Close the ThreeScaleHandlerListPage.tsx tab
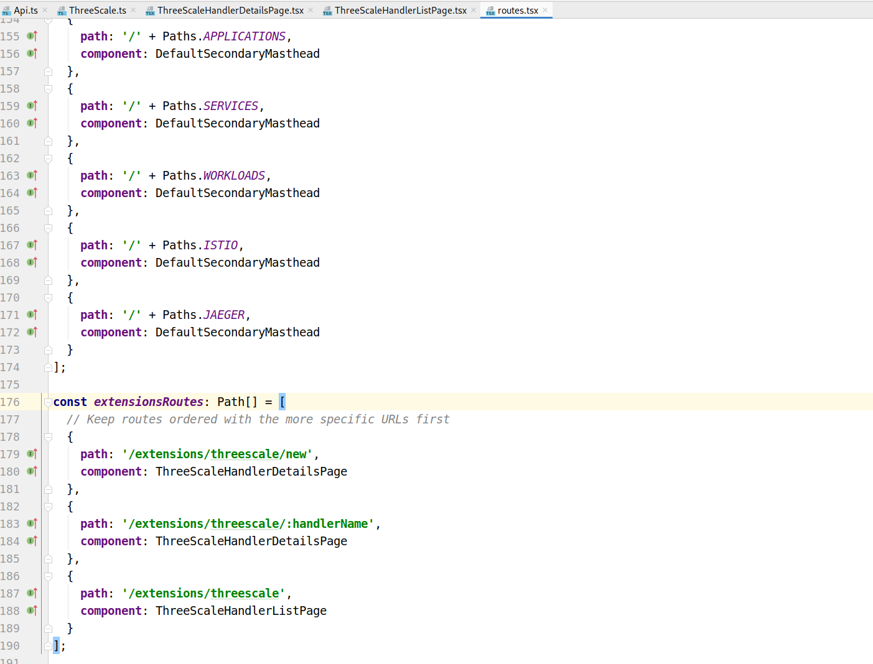The image size is (873, 664). click(x=474, y=10)
